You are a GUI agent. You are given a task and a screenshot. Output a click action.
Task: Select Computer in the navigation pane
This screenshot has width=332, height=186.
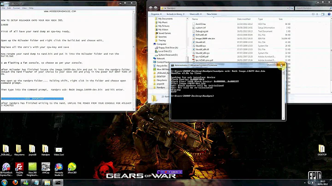point(161,44)
